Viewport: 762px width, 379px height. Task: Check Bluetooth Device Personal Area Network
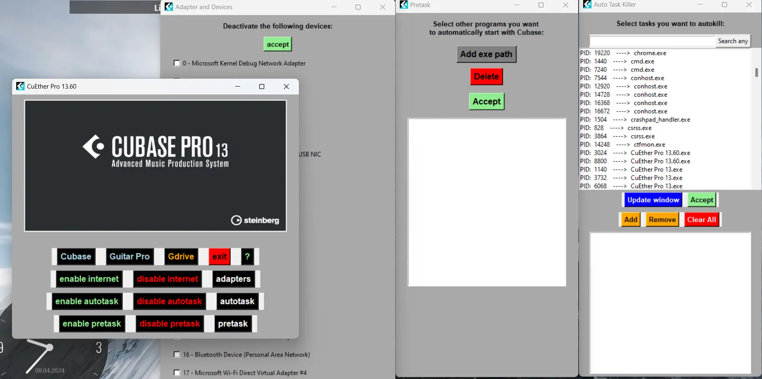(177, 354)
